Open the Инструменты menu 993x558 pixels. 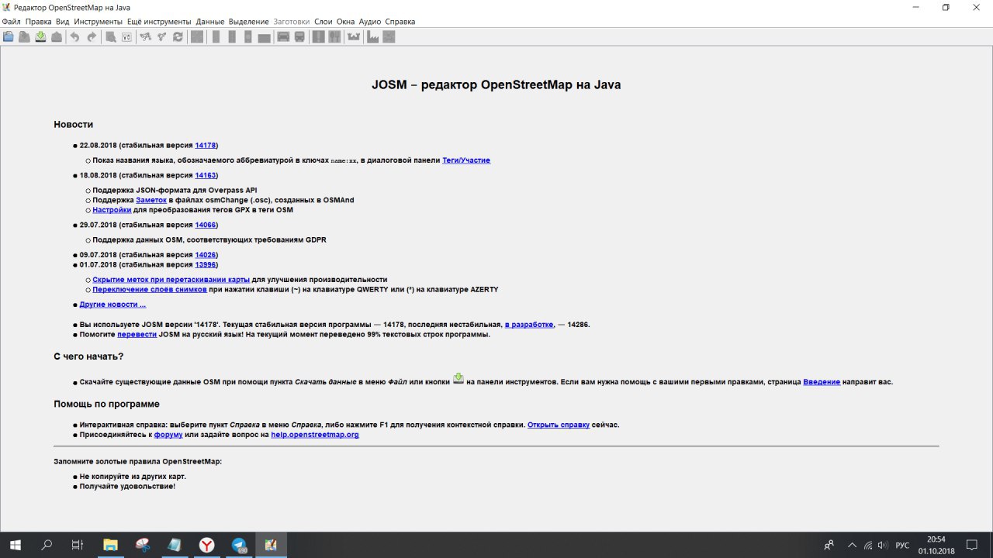[x=99, y=22]
